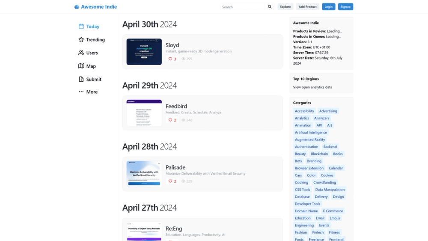
Task: Select the Browser Extension category tag
Action: [309, 168]
